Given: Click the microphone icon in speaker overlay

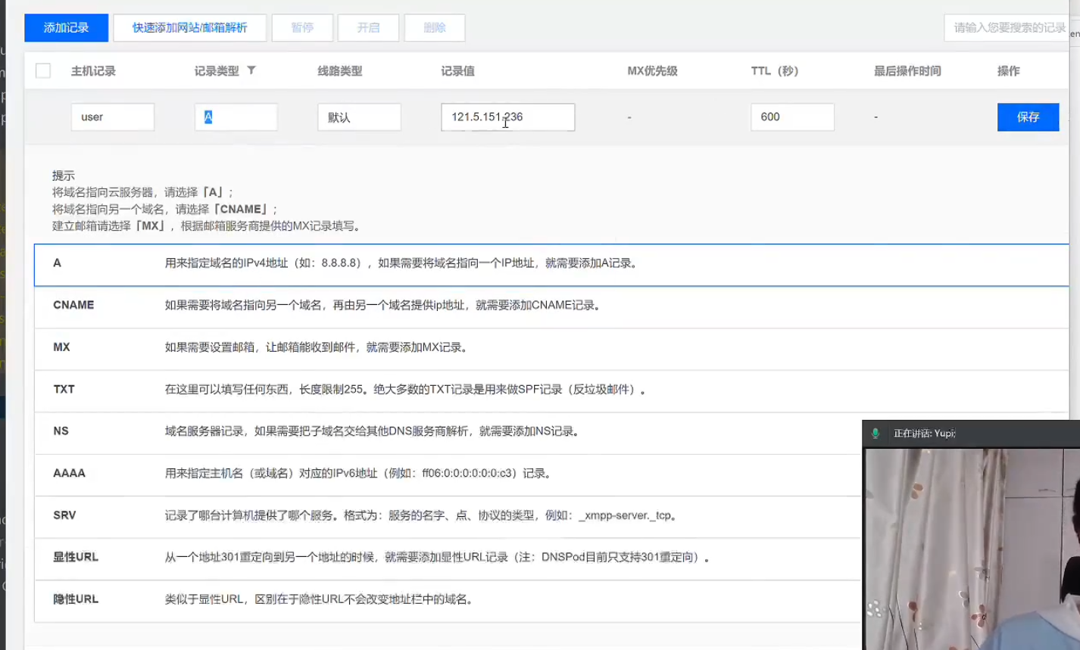Looking at the screenshot, I should coord(876,434).
